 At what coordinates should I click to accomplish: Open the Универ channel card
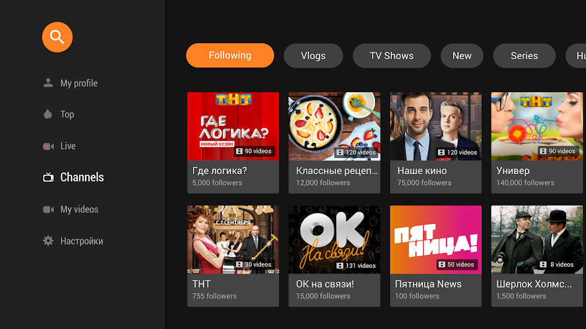coord(537,143)
